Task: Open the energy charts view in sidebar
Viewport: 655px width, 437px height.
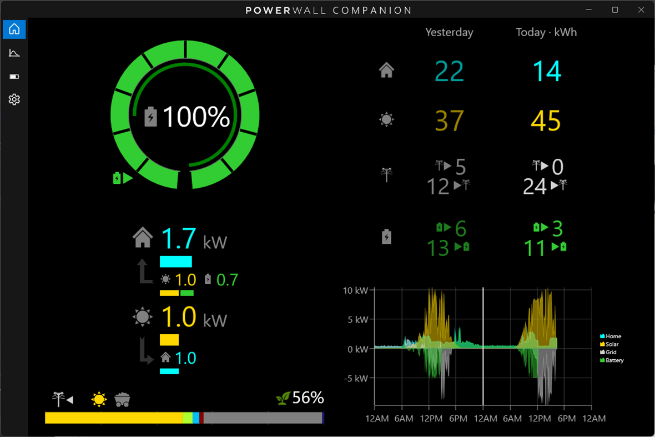Action: [14, 53]
